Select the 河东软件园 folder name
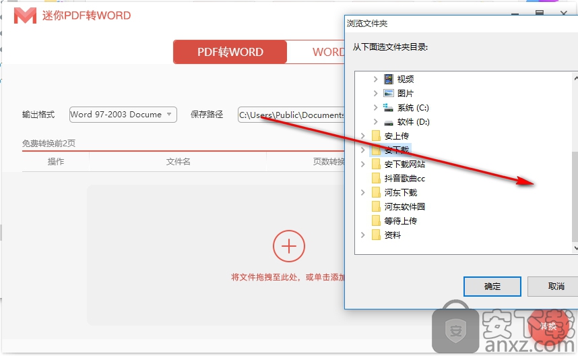 405,206
